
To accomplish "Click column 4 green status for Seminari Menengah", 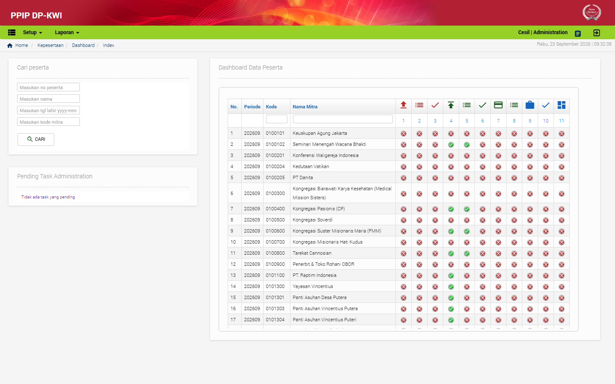I will coord(451,145).
